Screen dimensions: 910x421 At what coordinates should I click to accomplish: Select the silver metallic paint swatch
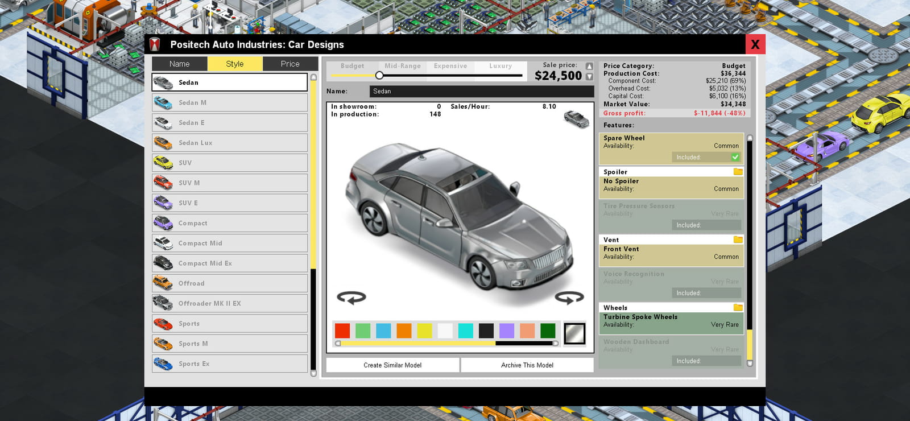coord(574,333)
